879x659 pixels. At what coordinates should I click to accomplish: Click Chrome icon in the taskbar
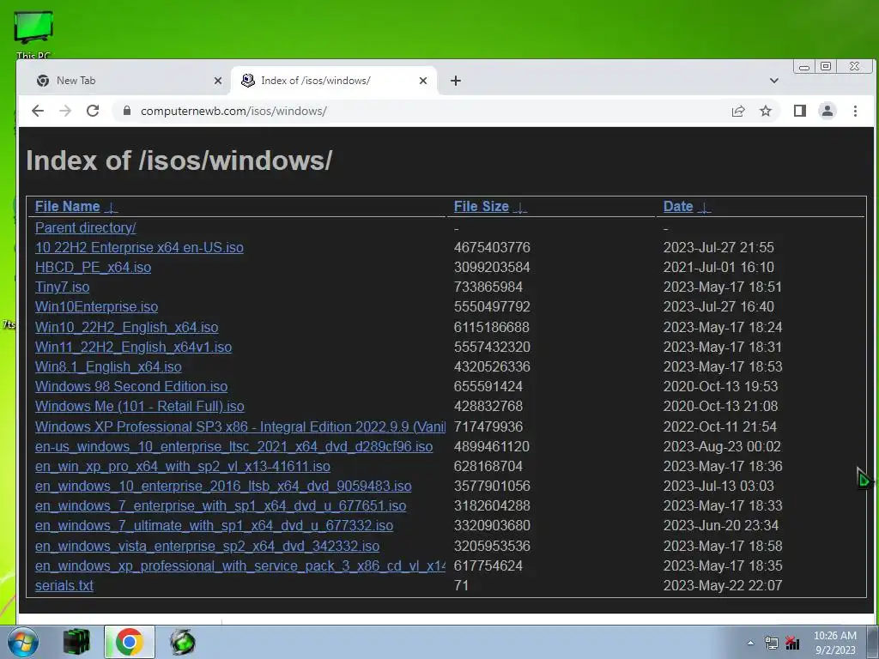coord(129,642)
